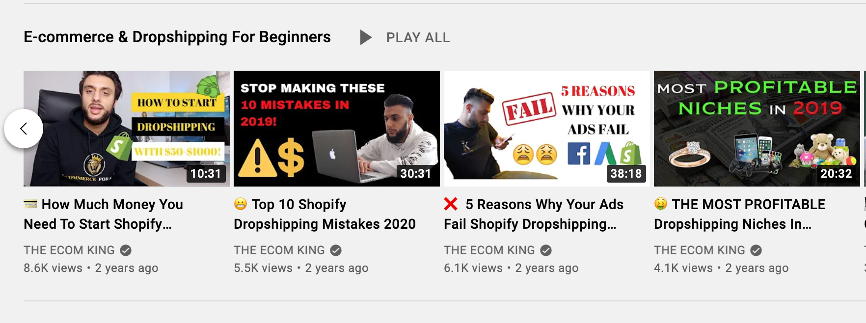Go to previous videos with left chevron
The height and width of the screenshot is (323, 866).
[24, 129]
